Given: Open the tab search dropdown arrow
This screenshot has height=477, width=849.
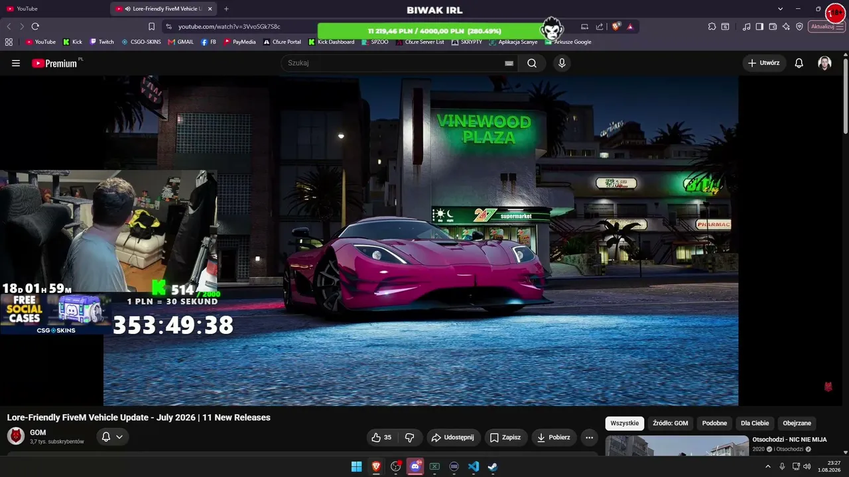Looking at the screenshot, I should (x=780, y=9).
